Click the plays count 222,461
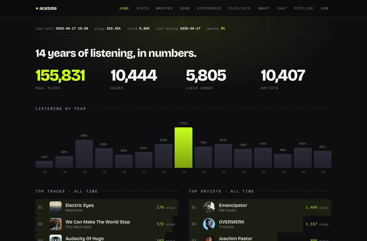This screenshot has width=367, height=241. coord(114,28)
